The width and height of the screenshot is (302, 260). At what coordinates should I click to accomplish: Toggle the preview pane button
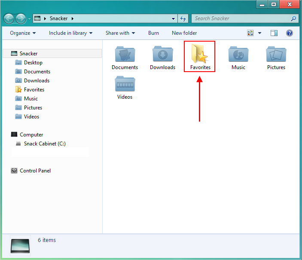(x=274, y=33)
